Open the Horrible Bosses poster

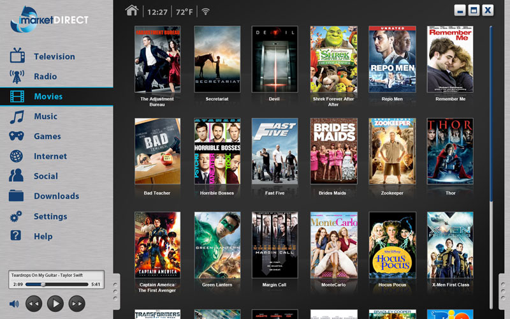217,151
